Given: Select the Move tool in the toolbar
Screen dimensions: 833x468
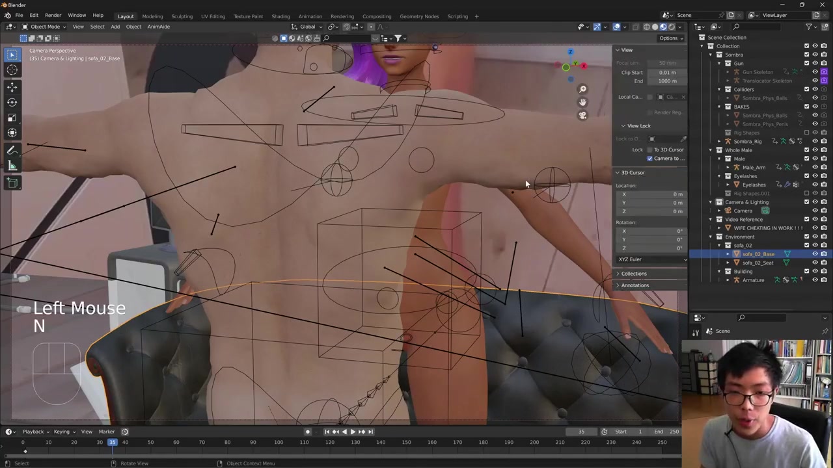Looking at the screenshot, I should point(12,86).
